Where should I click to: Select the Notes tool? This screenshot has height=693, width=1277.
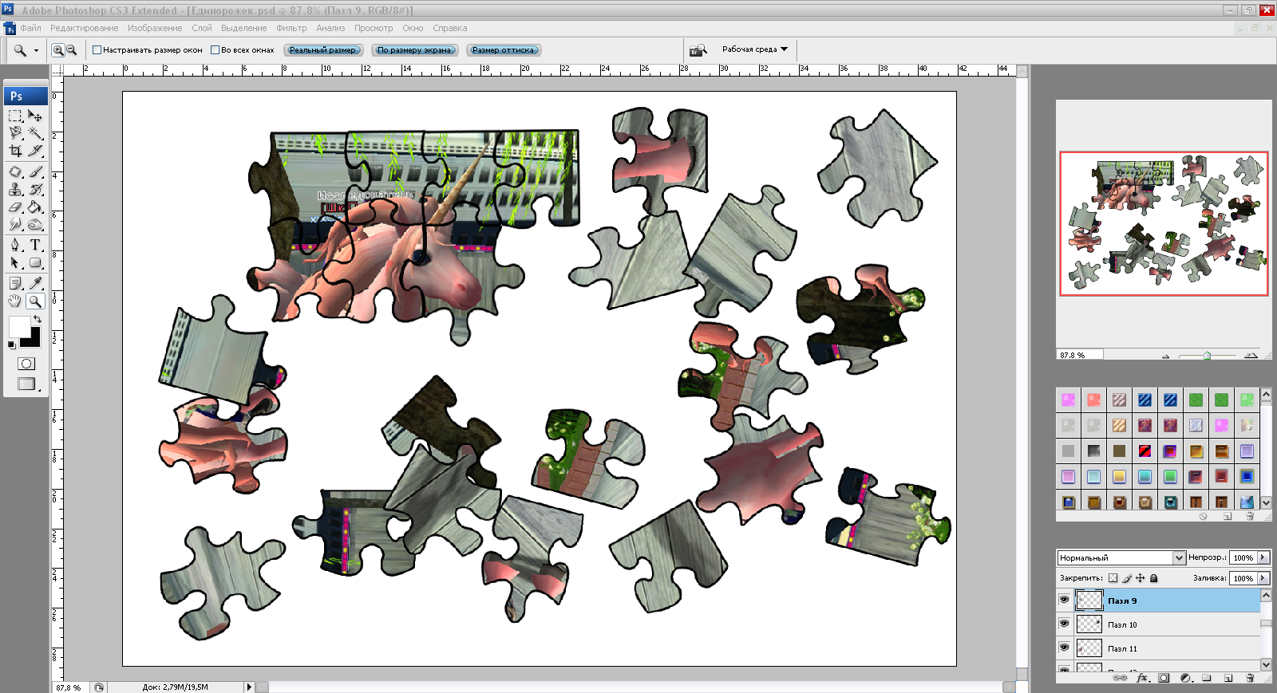pyautogui.click(x=15, y=283)
